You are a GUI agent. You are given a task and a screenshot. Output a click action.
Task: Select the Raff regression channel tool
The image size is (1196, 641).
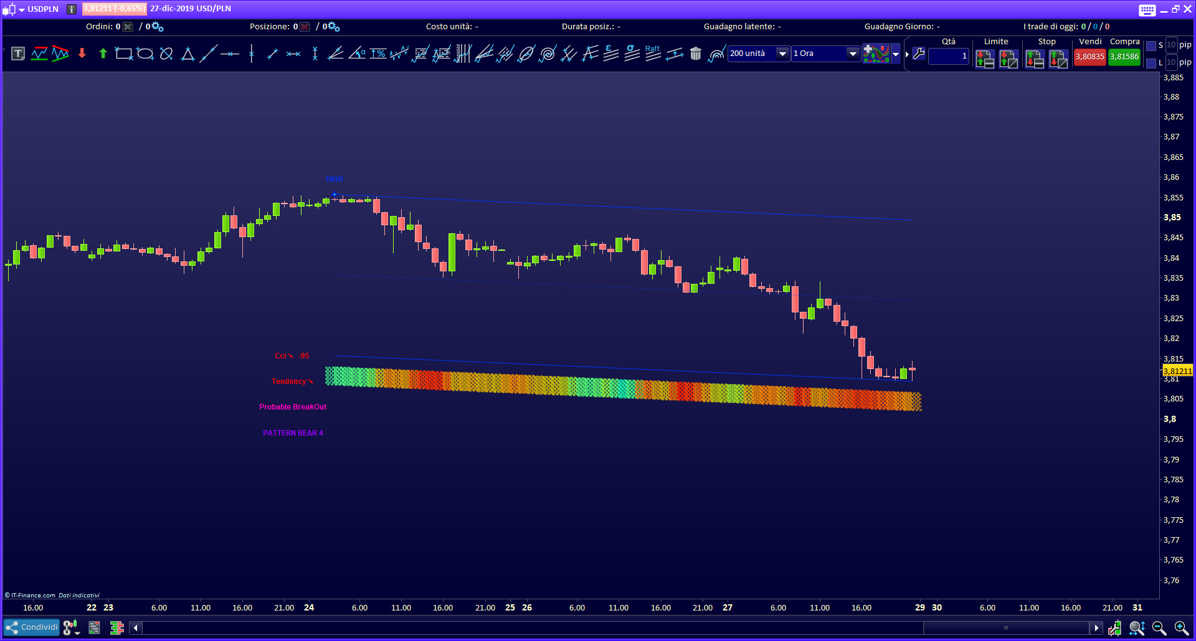(653, 54)
